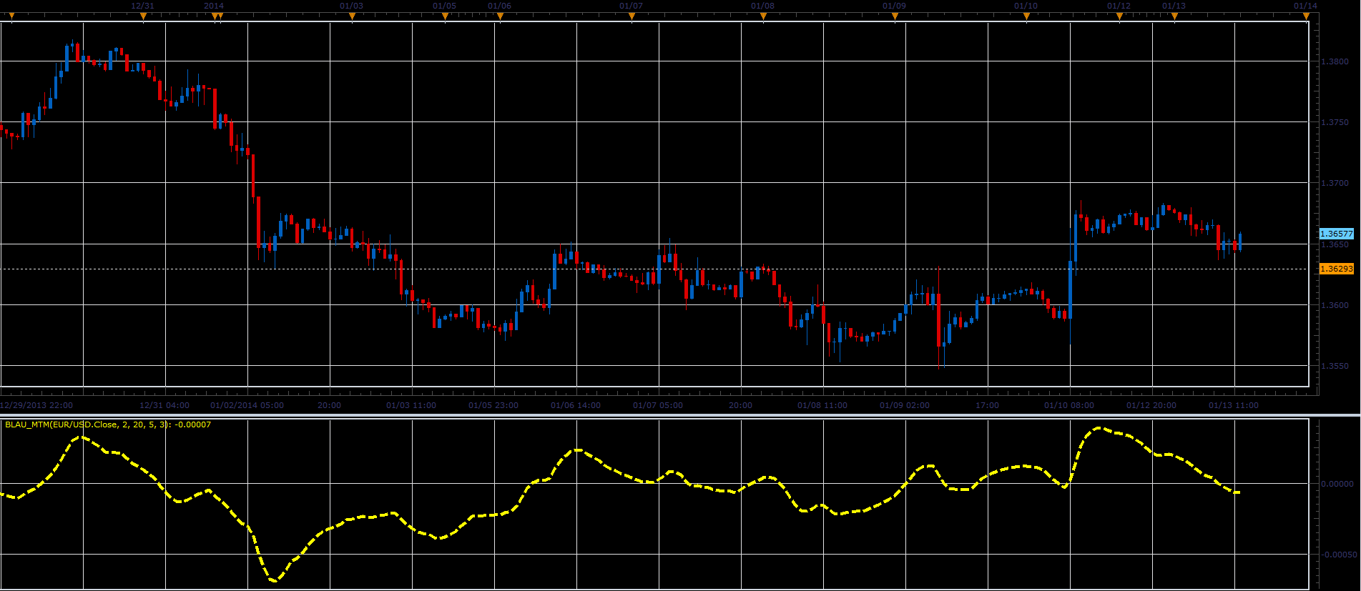The height and width of the screenshot is (591, 1361).
Task: Click the 1.3600 price axis label
Action: click(x=1335, y=305)
